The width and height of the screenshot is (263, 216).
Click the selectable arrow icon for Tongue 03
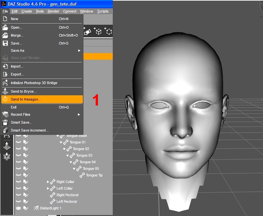point(26,155)
